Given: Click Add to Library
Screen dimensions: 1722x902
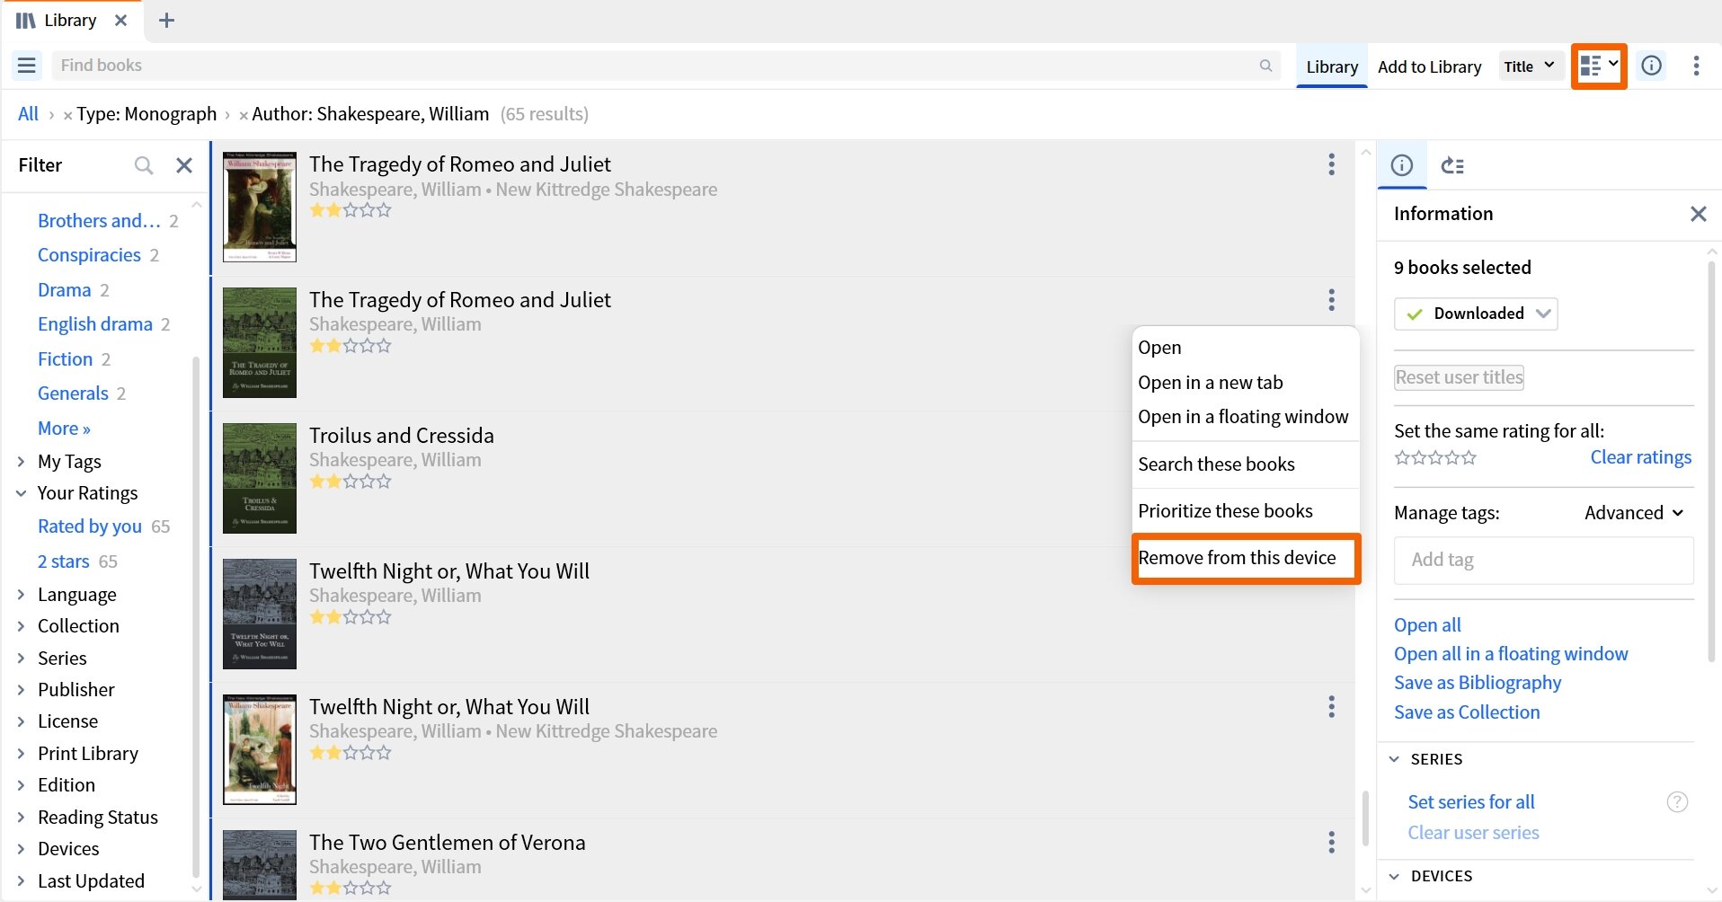Looking at the screenshot, I should (x=1429, y=66).
